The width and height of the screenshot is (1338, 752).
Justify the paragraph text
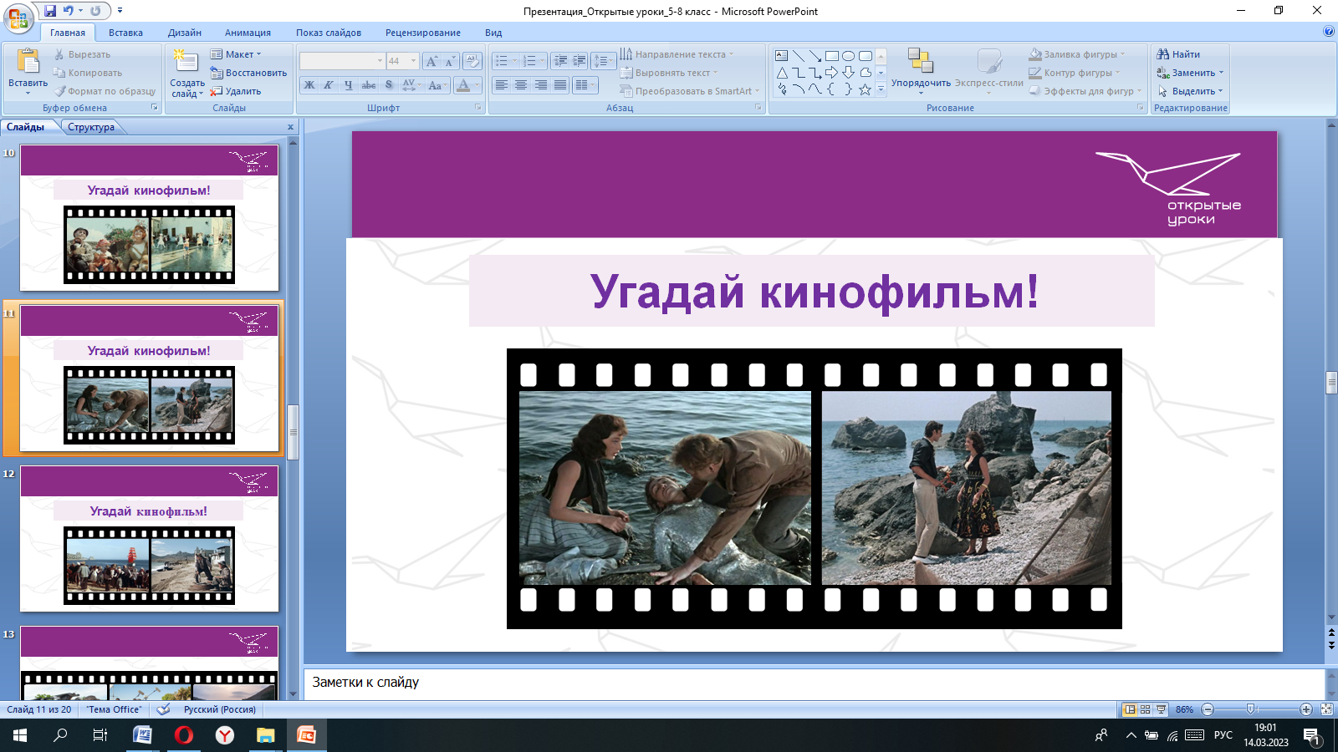pyautogui.click(x=560, y=85)
